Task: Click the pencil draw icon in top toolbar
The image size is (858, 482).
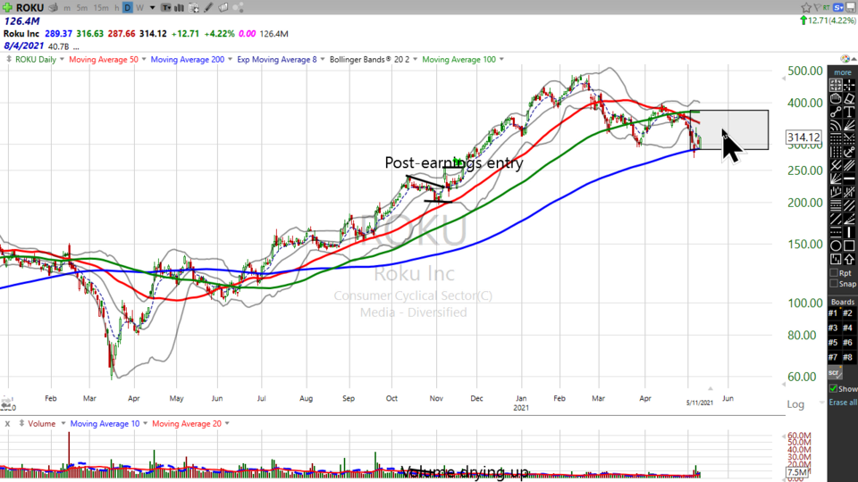Action: [x=208, y=7]
